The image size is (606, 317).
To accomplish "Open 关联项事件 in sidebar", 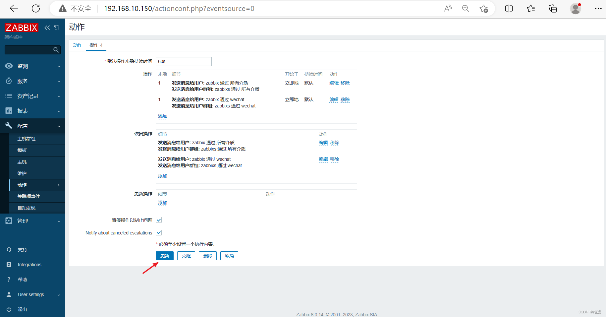I will click(x=37, y=196).
